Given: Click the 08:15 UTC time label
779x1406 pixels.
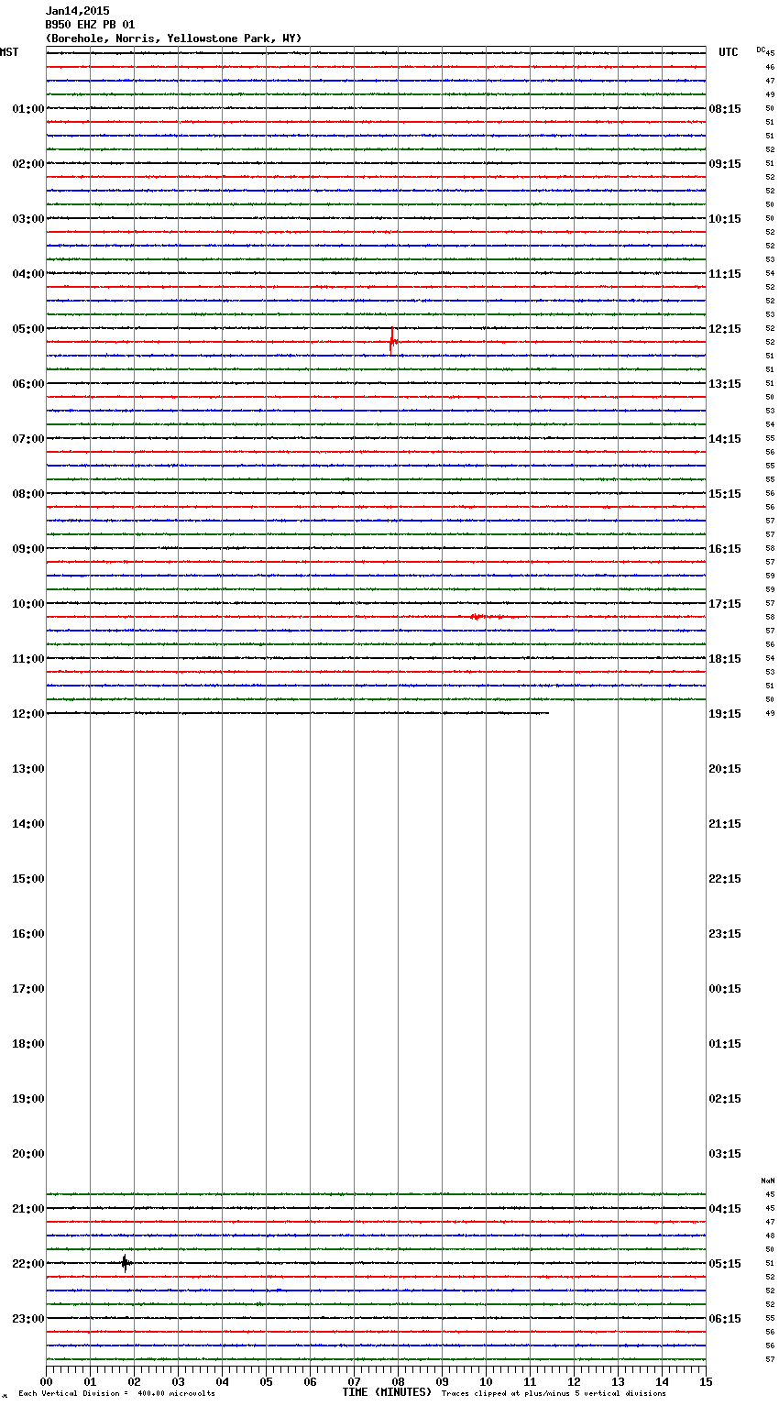Looking at the screenshot, I should pyautogui.click(x=725, y=109).
